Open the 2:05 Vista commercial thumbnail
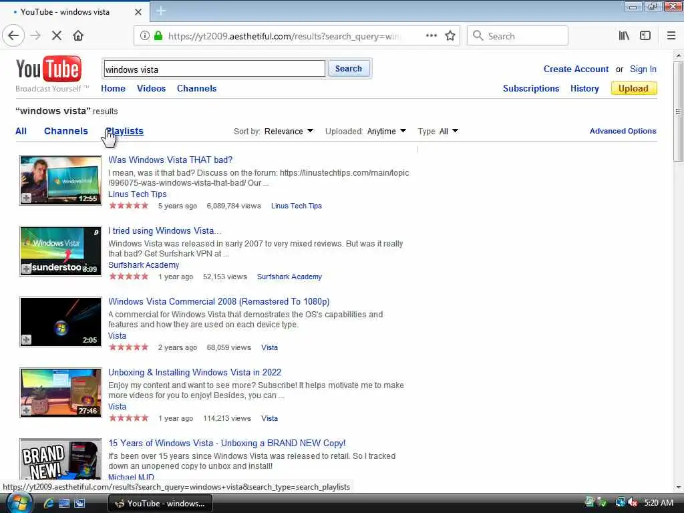684x513 pixels. (x=61, y=322)
